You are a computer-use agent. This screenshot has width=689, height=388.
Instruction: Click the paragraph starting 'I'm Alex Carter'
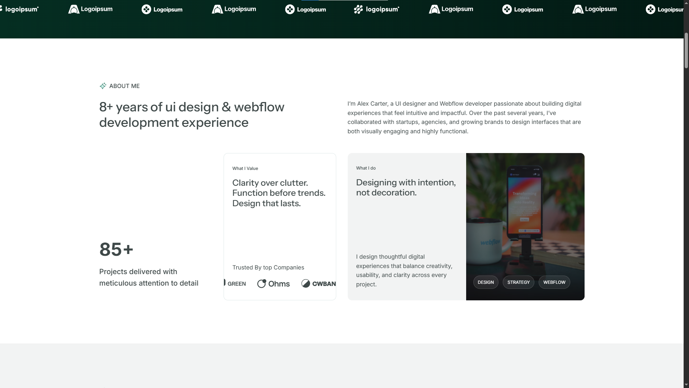click(x=464, y=117)
